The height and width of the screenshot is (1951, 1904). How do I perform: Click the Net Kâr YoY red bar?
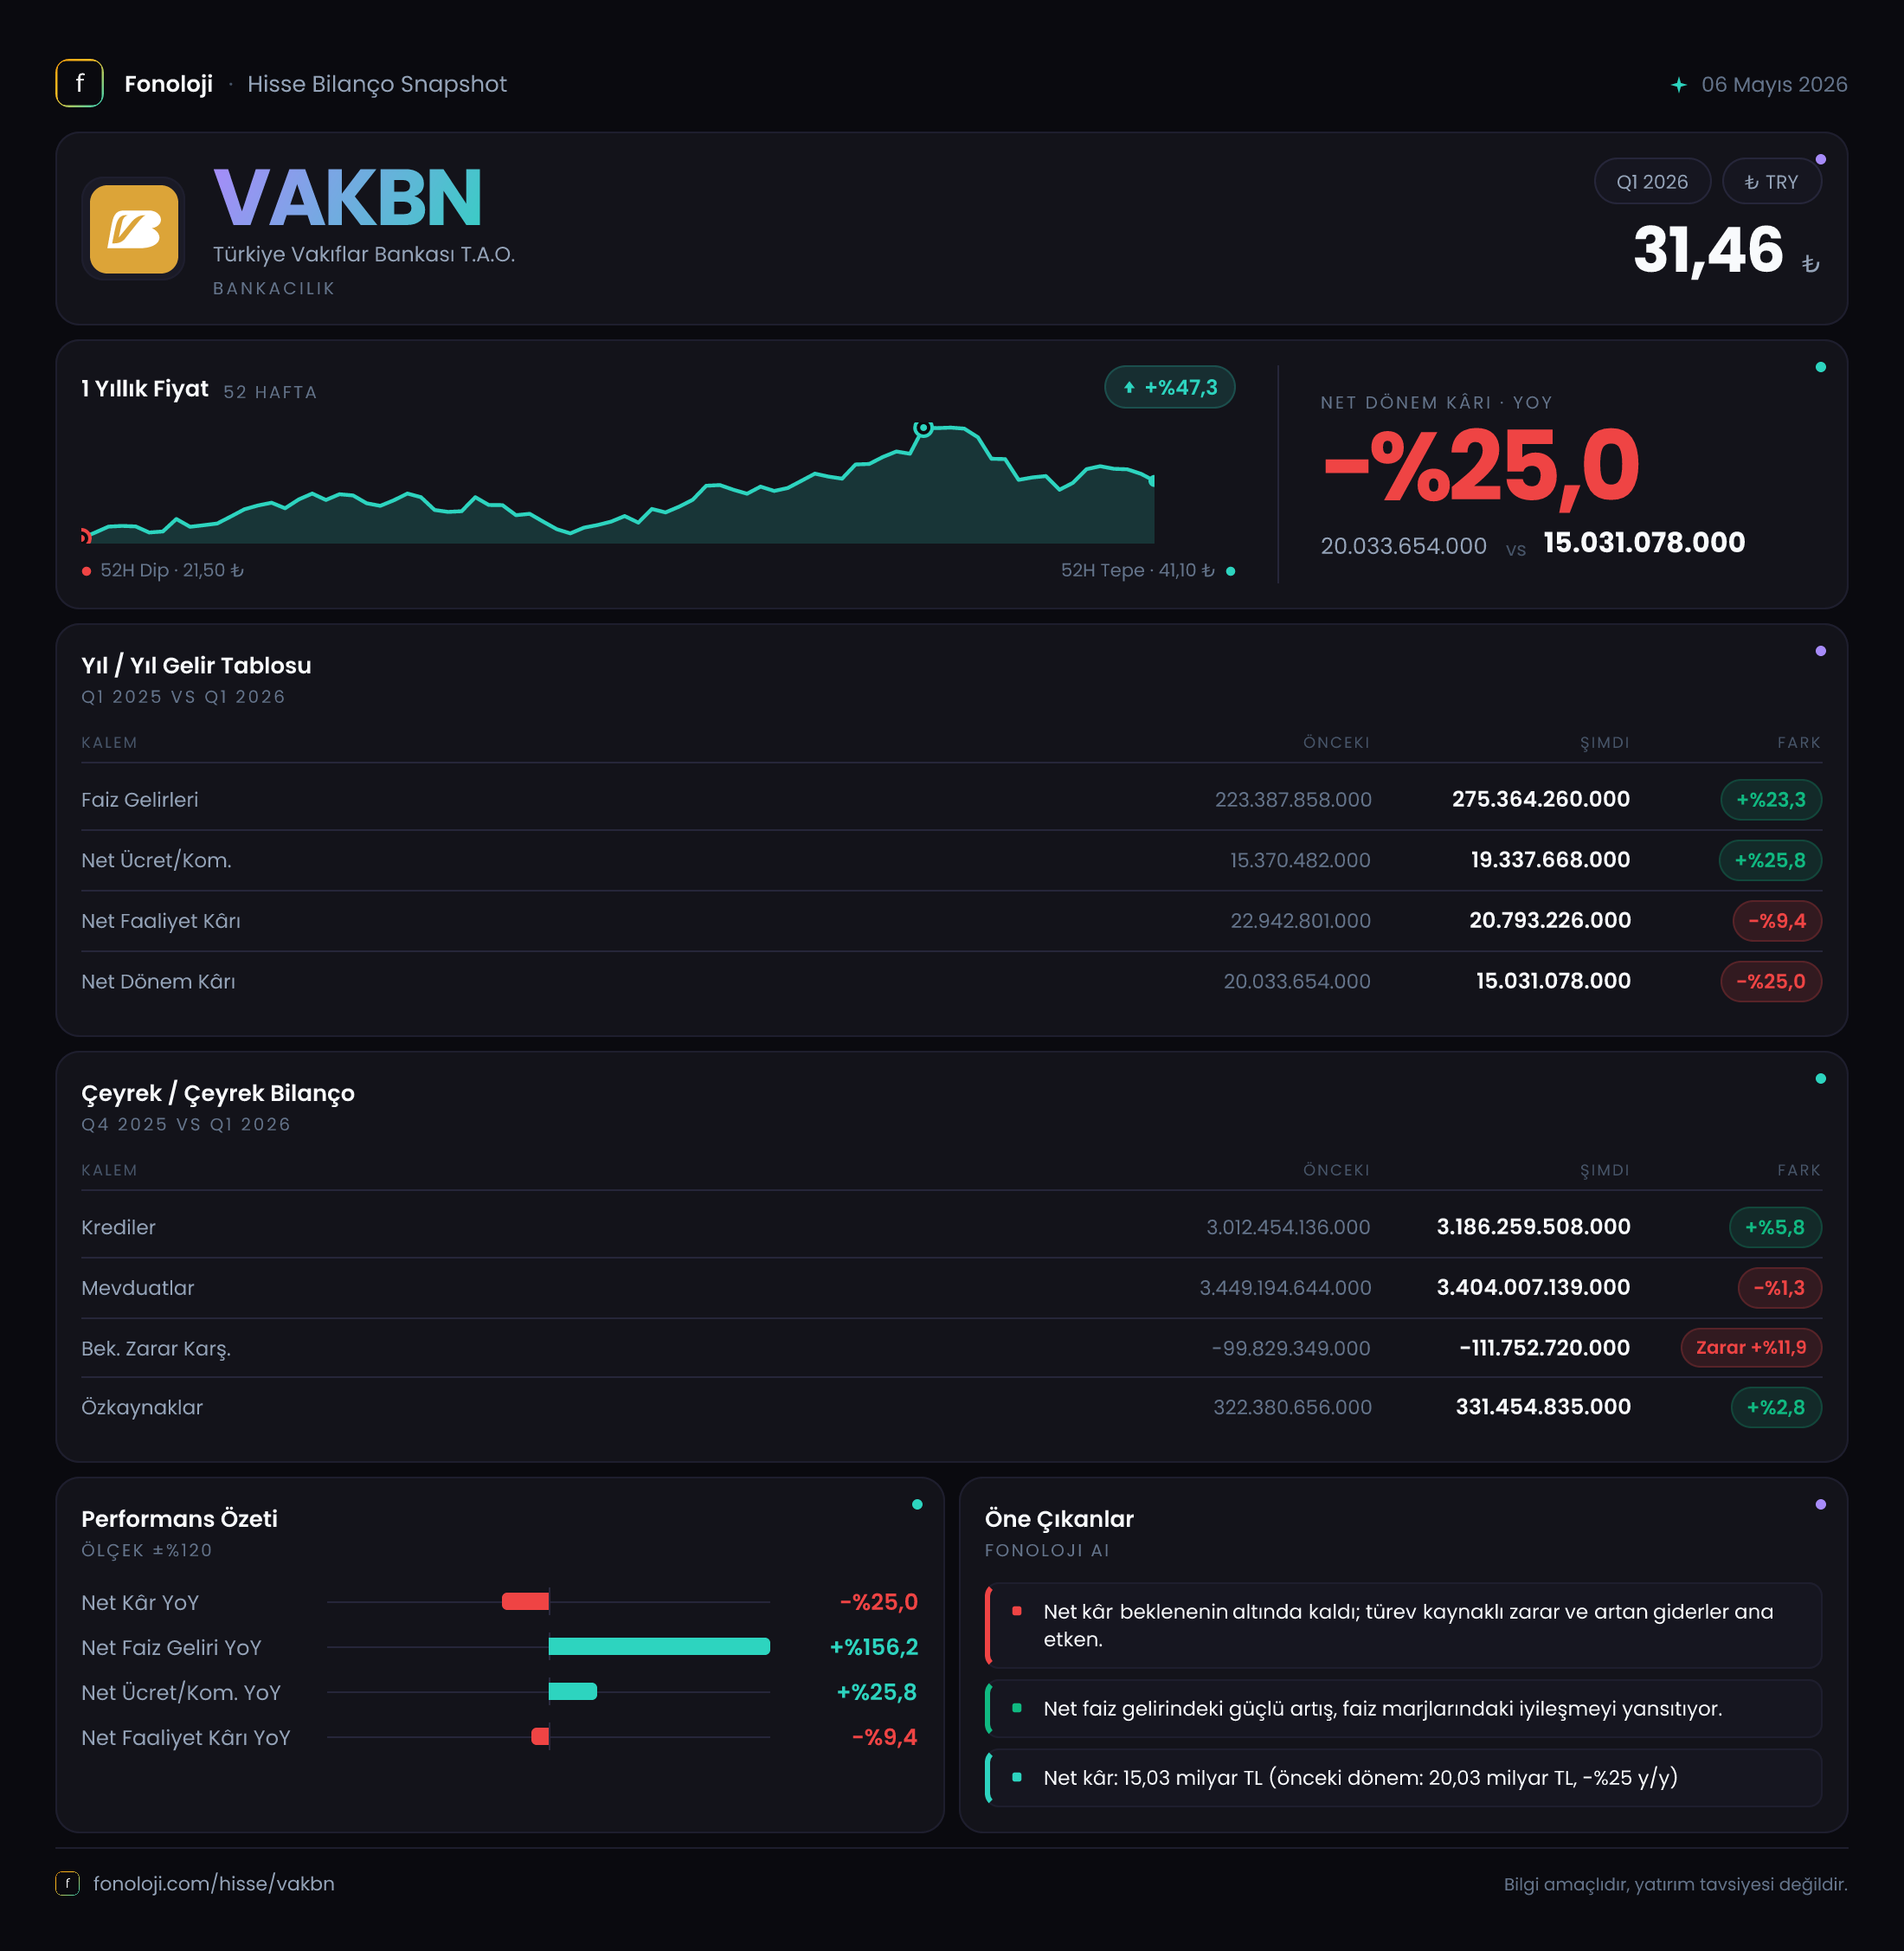tap(525, 1601)
